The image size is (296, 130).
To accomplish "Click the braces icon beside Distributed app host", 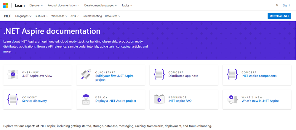I will point(159,74).
